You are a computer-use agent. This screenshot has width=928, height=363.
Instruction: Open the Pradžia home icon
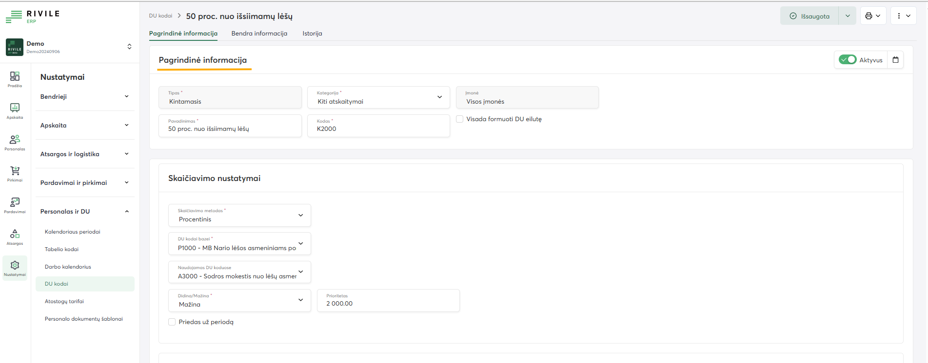click(15, 79)
